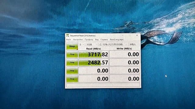
Task: Click the read value 2482.57
Action: point(94,62)
